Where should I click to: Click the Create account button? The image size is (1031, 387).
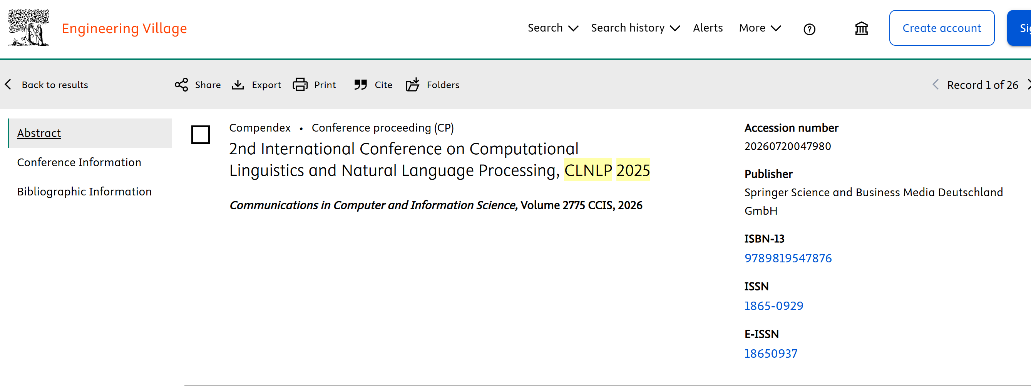pos(941,28)
